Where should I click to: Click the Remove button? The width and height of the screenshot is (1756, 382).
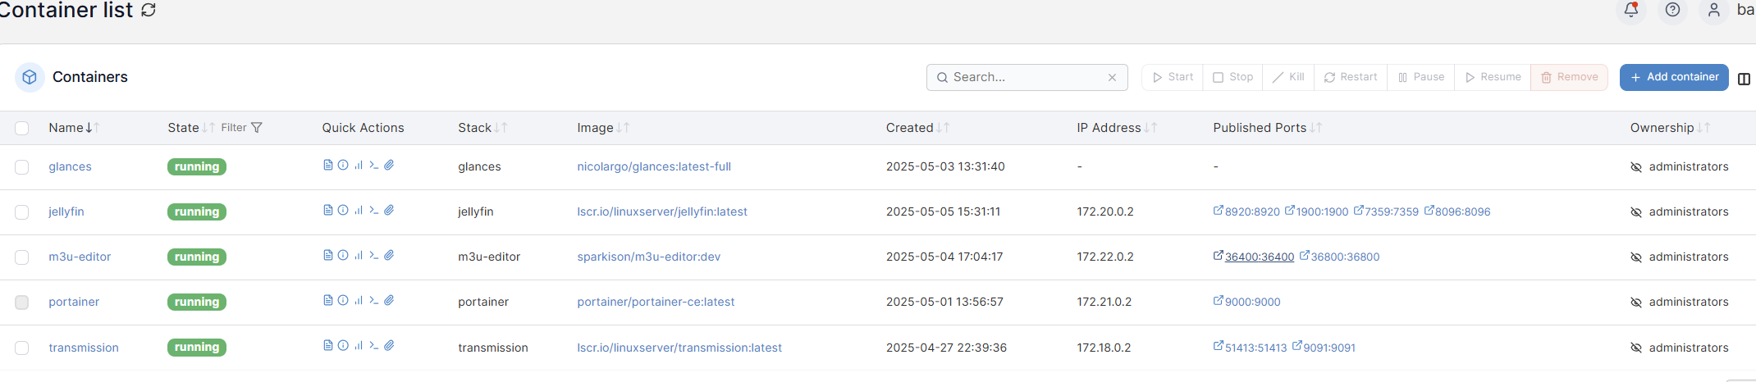pos(1569,77)
